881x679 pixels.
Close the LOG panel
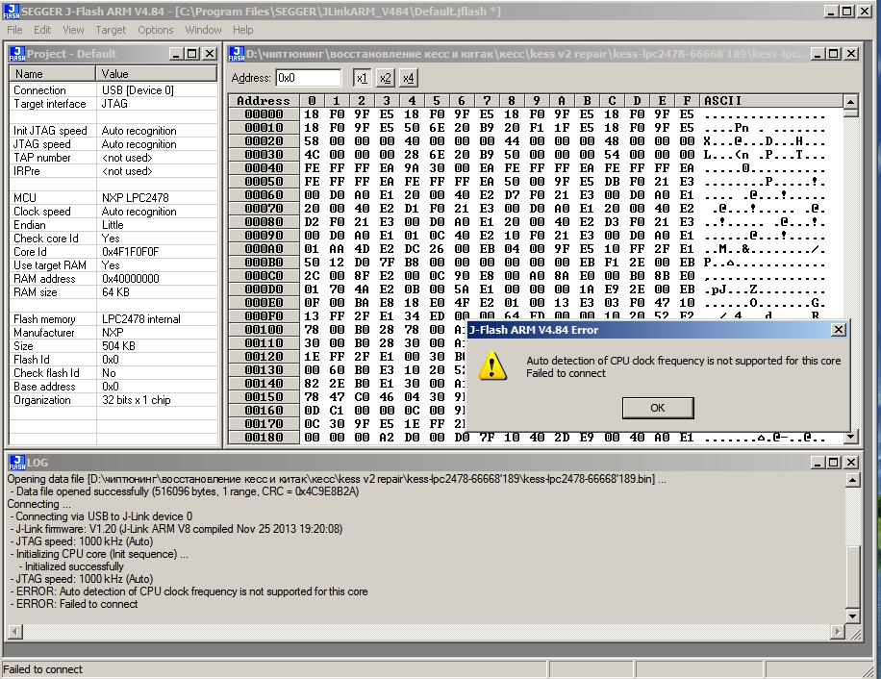tap(851, 463)
